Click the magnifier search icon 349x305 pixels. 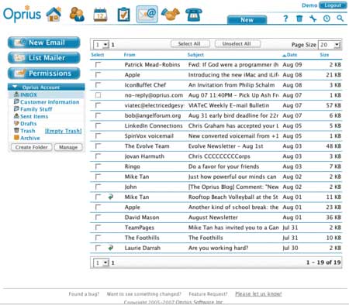(x=340, y=19)
